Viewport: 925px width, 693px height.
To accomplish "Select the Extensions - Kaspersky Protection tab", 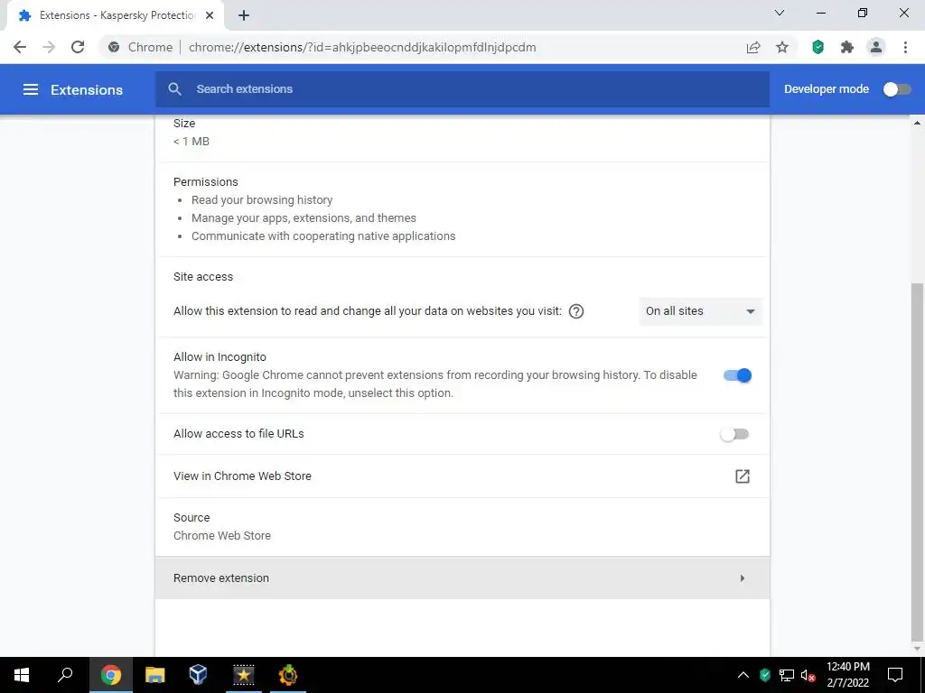I will [x=115, y=15].
